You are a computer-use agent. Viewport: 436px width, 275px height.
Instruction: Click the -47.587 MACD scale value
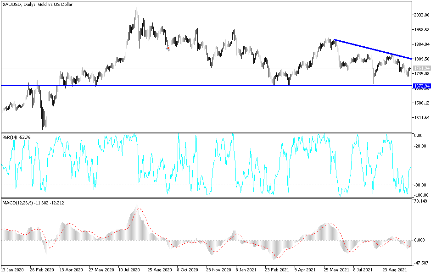point(420,263)
